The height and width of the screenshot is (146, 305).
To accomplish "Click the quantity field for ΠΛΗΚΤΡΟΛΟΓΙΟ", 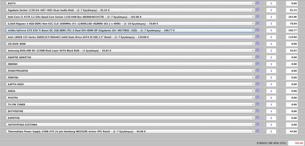I will [271, 71].
